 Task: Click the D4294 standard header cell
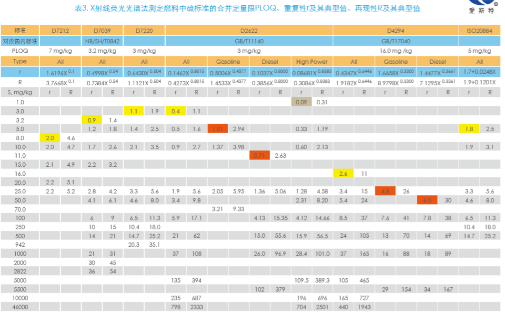(396, 30)
